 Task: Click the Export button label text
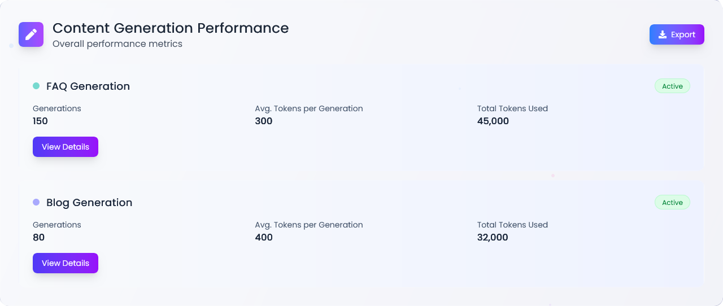point(683,34)
